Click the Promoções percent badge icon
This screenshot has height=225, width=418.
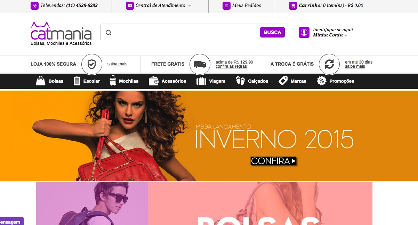[x=321, y=81]
